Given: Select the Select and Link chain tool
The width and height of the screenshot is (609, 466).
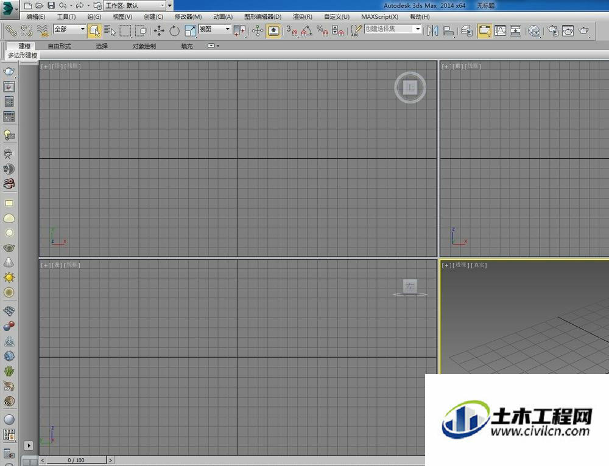Looking at the screenshot, I should coord(11,30).
